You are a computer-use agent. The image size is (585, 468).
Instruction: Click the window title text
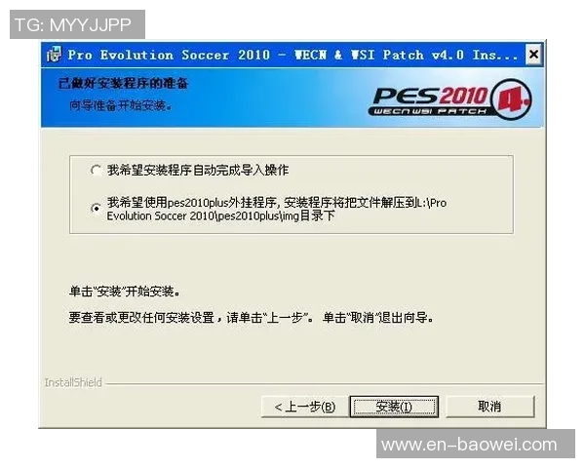292,55
